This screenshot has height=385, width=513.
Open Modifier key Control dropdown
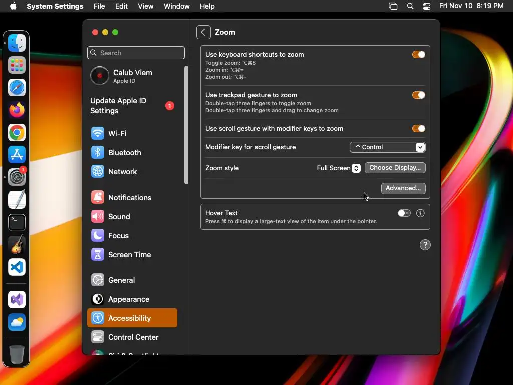tap(387, 147)
